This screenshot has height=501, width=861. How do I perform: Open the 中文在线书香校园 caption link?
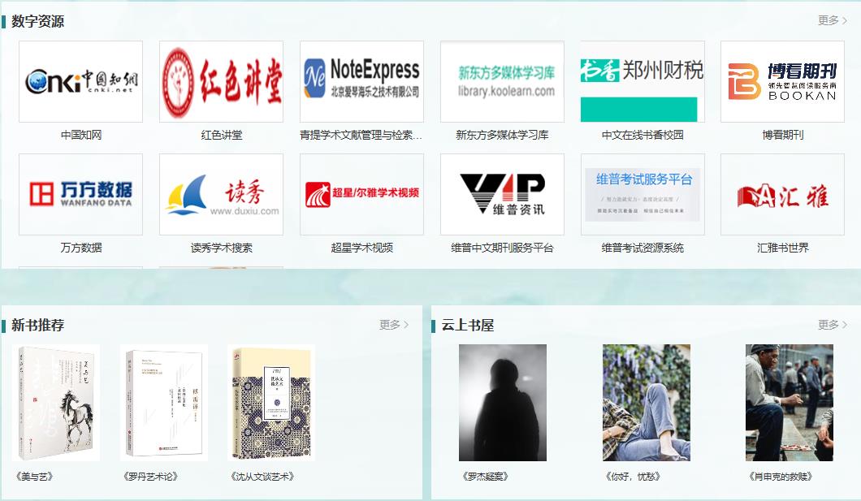pyautogui.click(x=643, y=135)
